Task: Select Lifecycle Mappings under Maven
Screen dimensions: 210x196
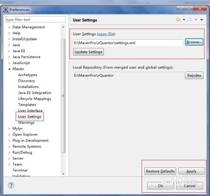Action: coord(35,99)
